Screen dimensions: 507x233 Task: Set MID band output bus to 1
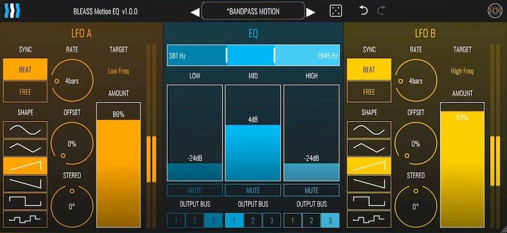[234, 220]
